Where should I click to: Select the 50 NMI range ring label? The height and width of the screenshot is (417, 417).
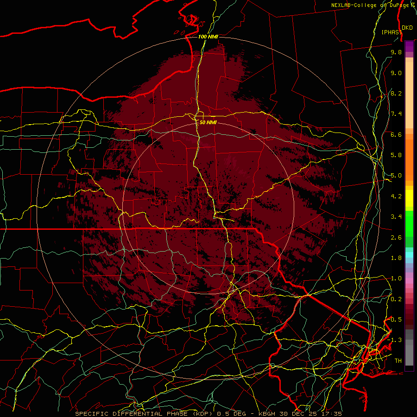pos(208,122)
